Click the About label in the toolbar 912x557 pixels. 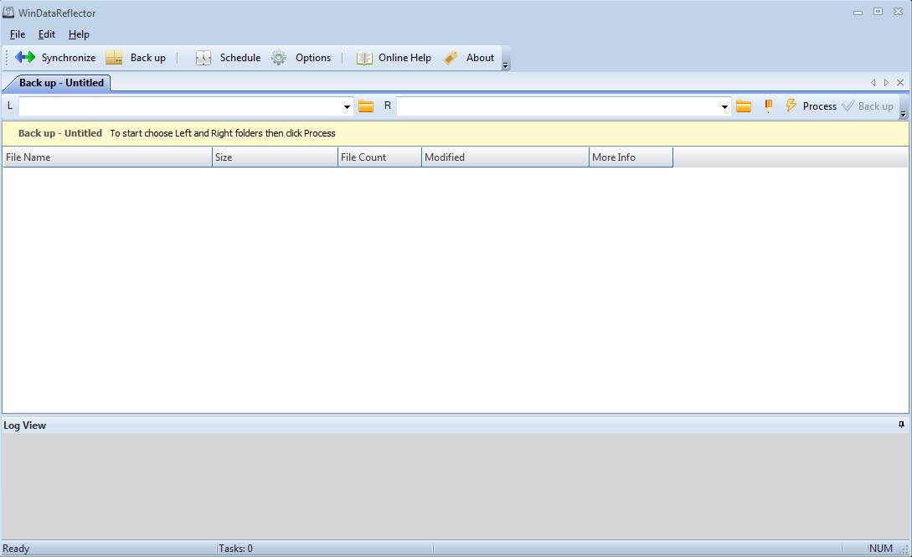pos(480,58)
